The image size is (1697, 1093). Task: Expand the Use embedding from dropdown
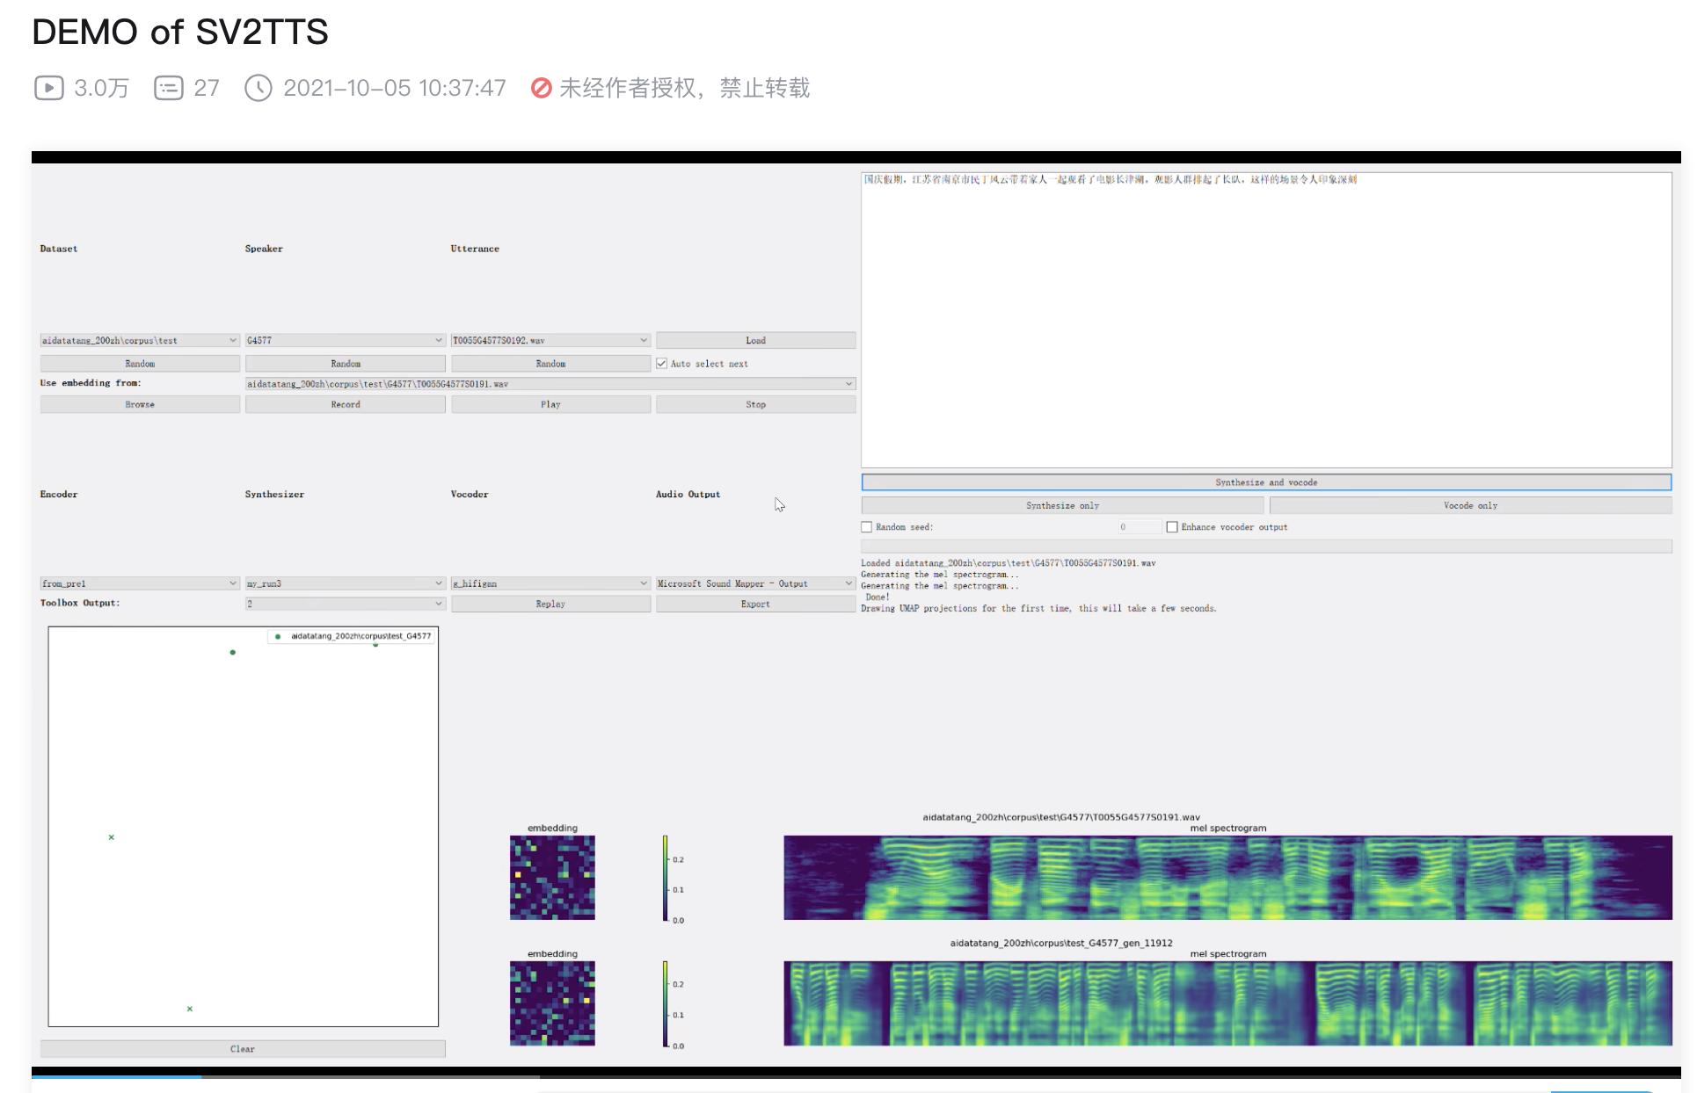pos(550,384)
